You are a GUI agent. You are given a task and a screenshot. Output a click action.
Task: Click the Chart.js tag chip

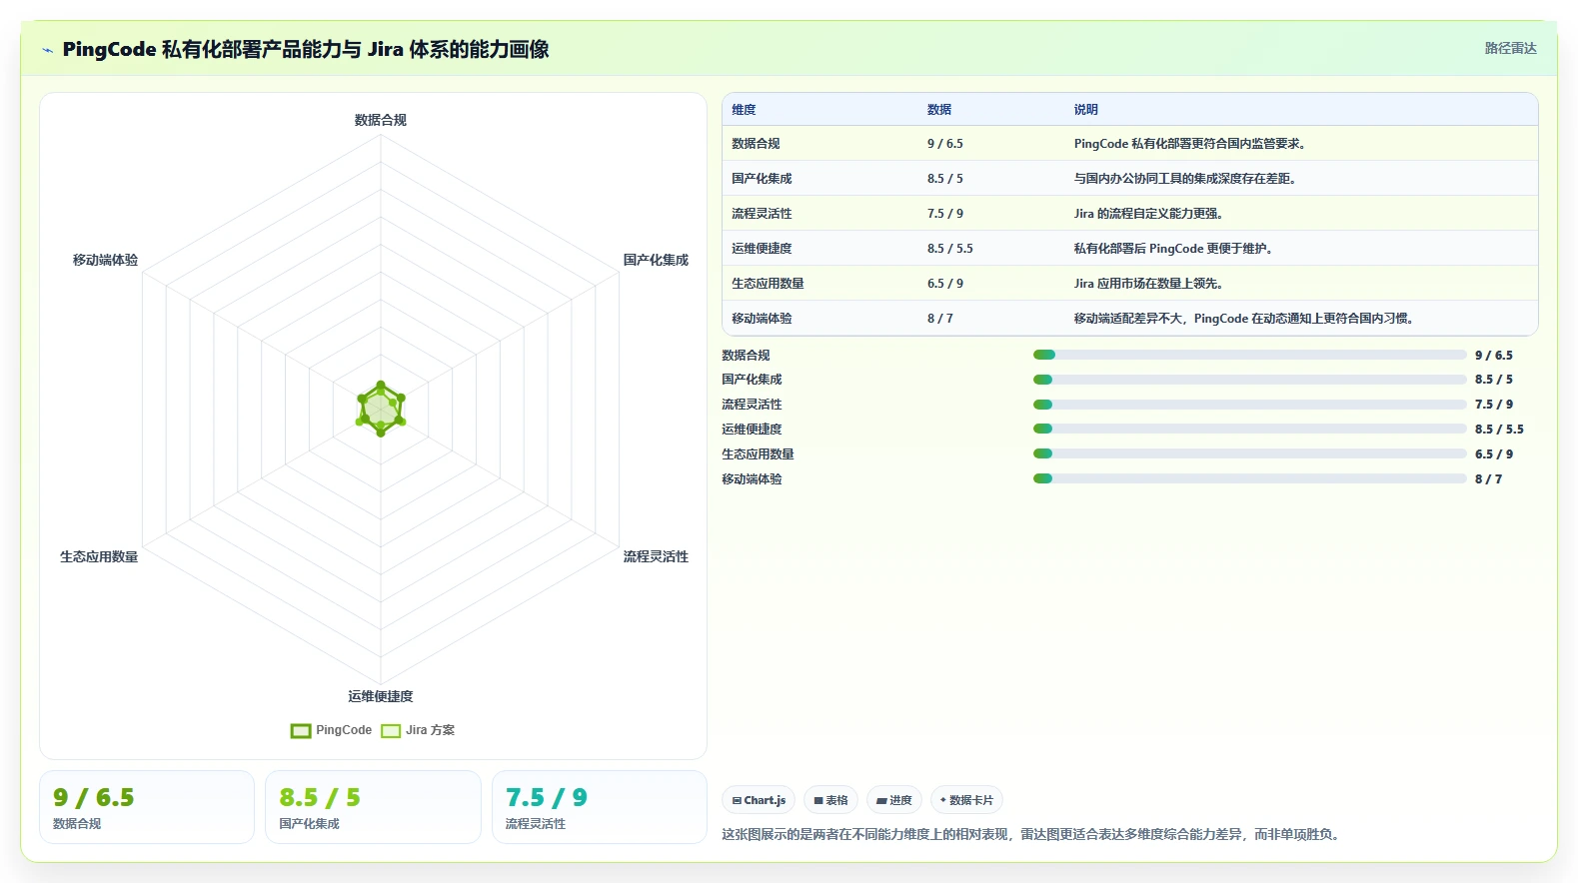click(x=759, y=800)
